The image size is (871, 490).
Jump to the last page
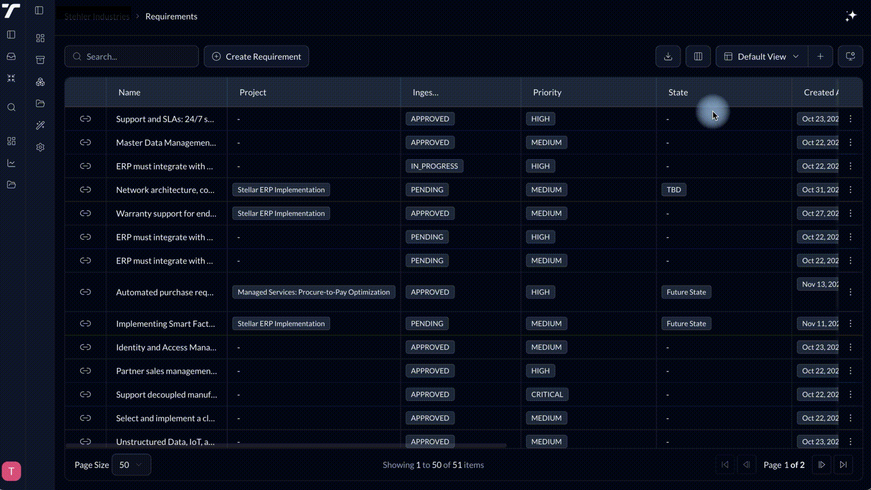(x=843, y=465)
